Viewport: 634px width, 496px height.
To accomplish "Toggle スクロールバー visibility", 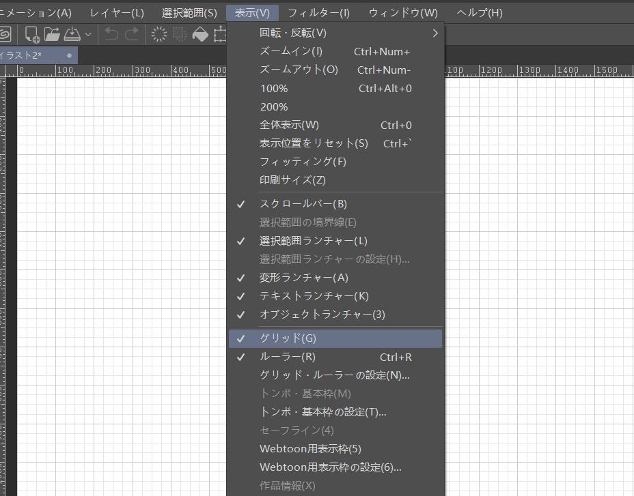I will tap(295, 203).
